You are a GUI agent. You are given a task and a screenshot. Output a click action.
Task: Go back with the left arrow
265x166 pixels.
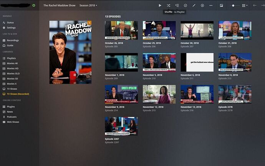pos(255,5)
